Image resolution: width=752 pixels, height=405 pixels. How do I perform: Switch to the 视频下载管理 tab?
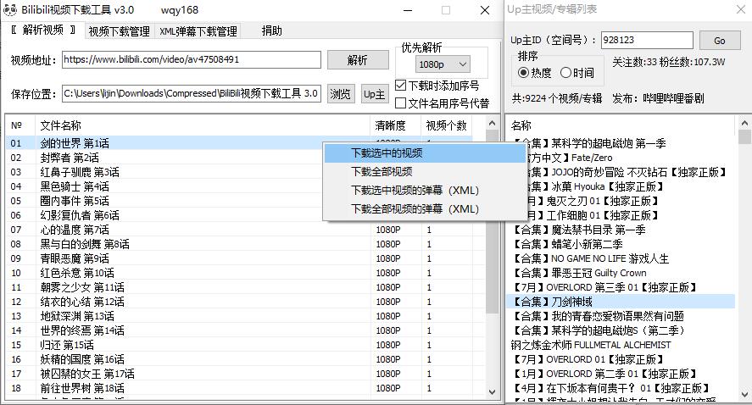119,31
